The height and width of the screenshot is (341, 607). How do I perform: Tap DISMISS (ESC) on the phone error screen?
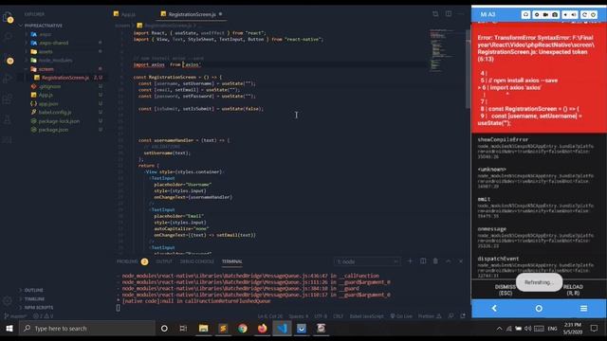pos(506,290)
